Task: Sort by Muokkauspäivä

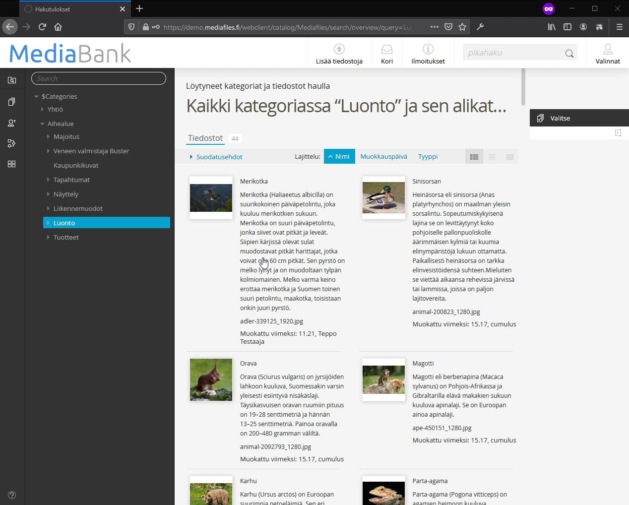Action: (x=383, y=157)
